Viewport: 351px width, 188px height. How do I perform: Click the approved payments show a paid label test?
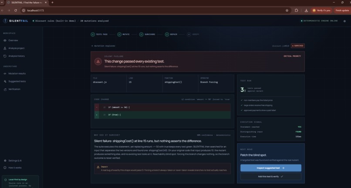pos(260,110)
